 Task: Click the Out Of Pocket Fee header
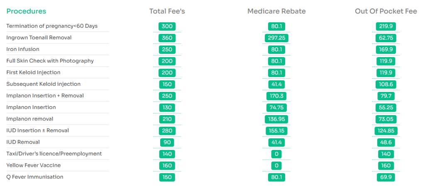click(386, 11)
